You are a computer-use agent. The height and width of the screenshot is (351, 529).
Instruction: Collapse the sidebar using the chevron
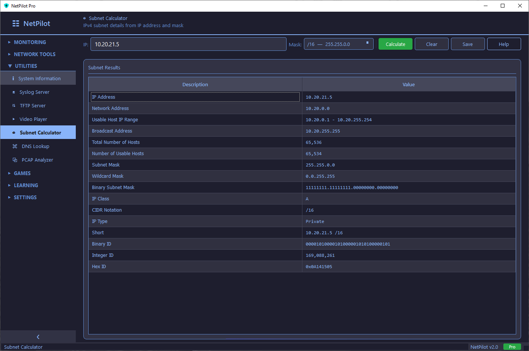coord(38,337)
